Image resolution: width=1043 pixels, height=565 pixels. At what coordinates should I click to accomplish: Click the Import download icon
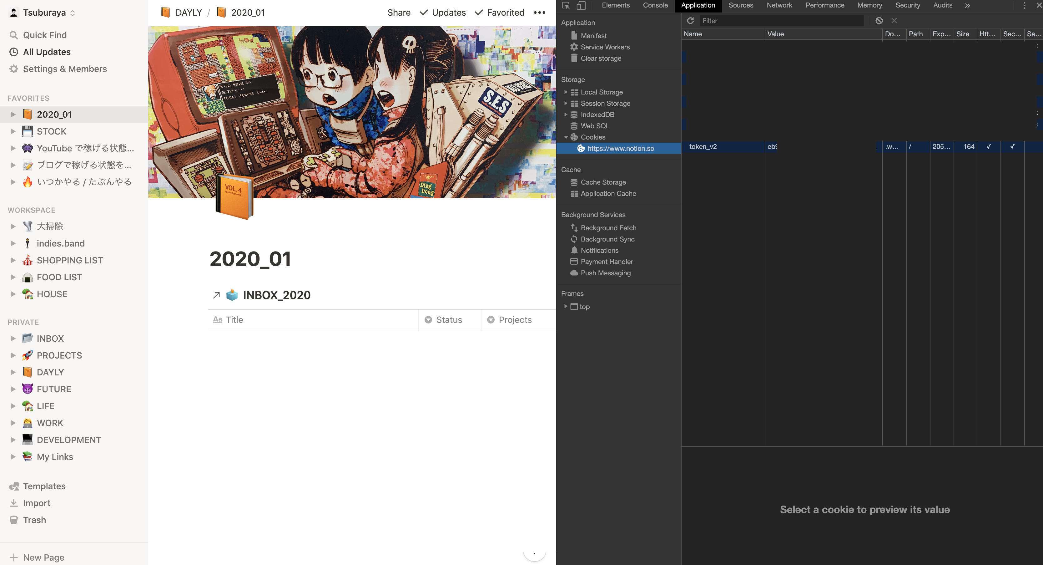point(14,503)
